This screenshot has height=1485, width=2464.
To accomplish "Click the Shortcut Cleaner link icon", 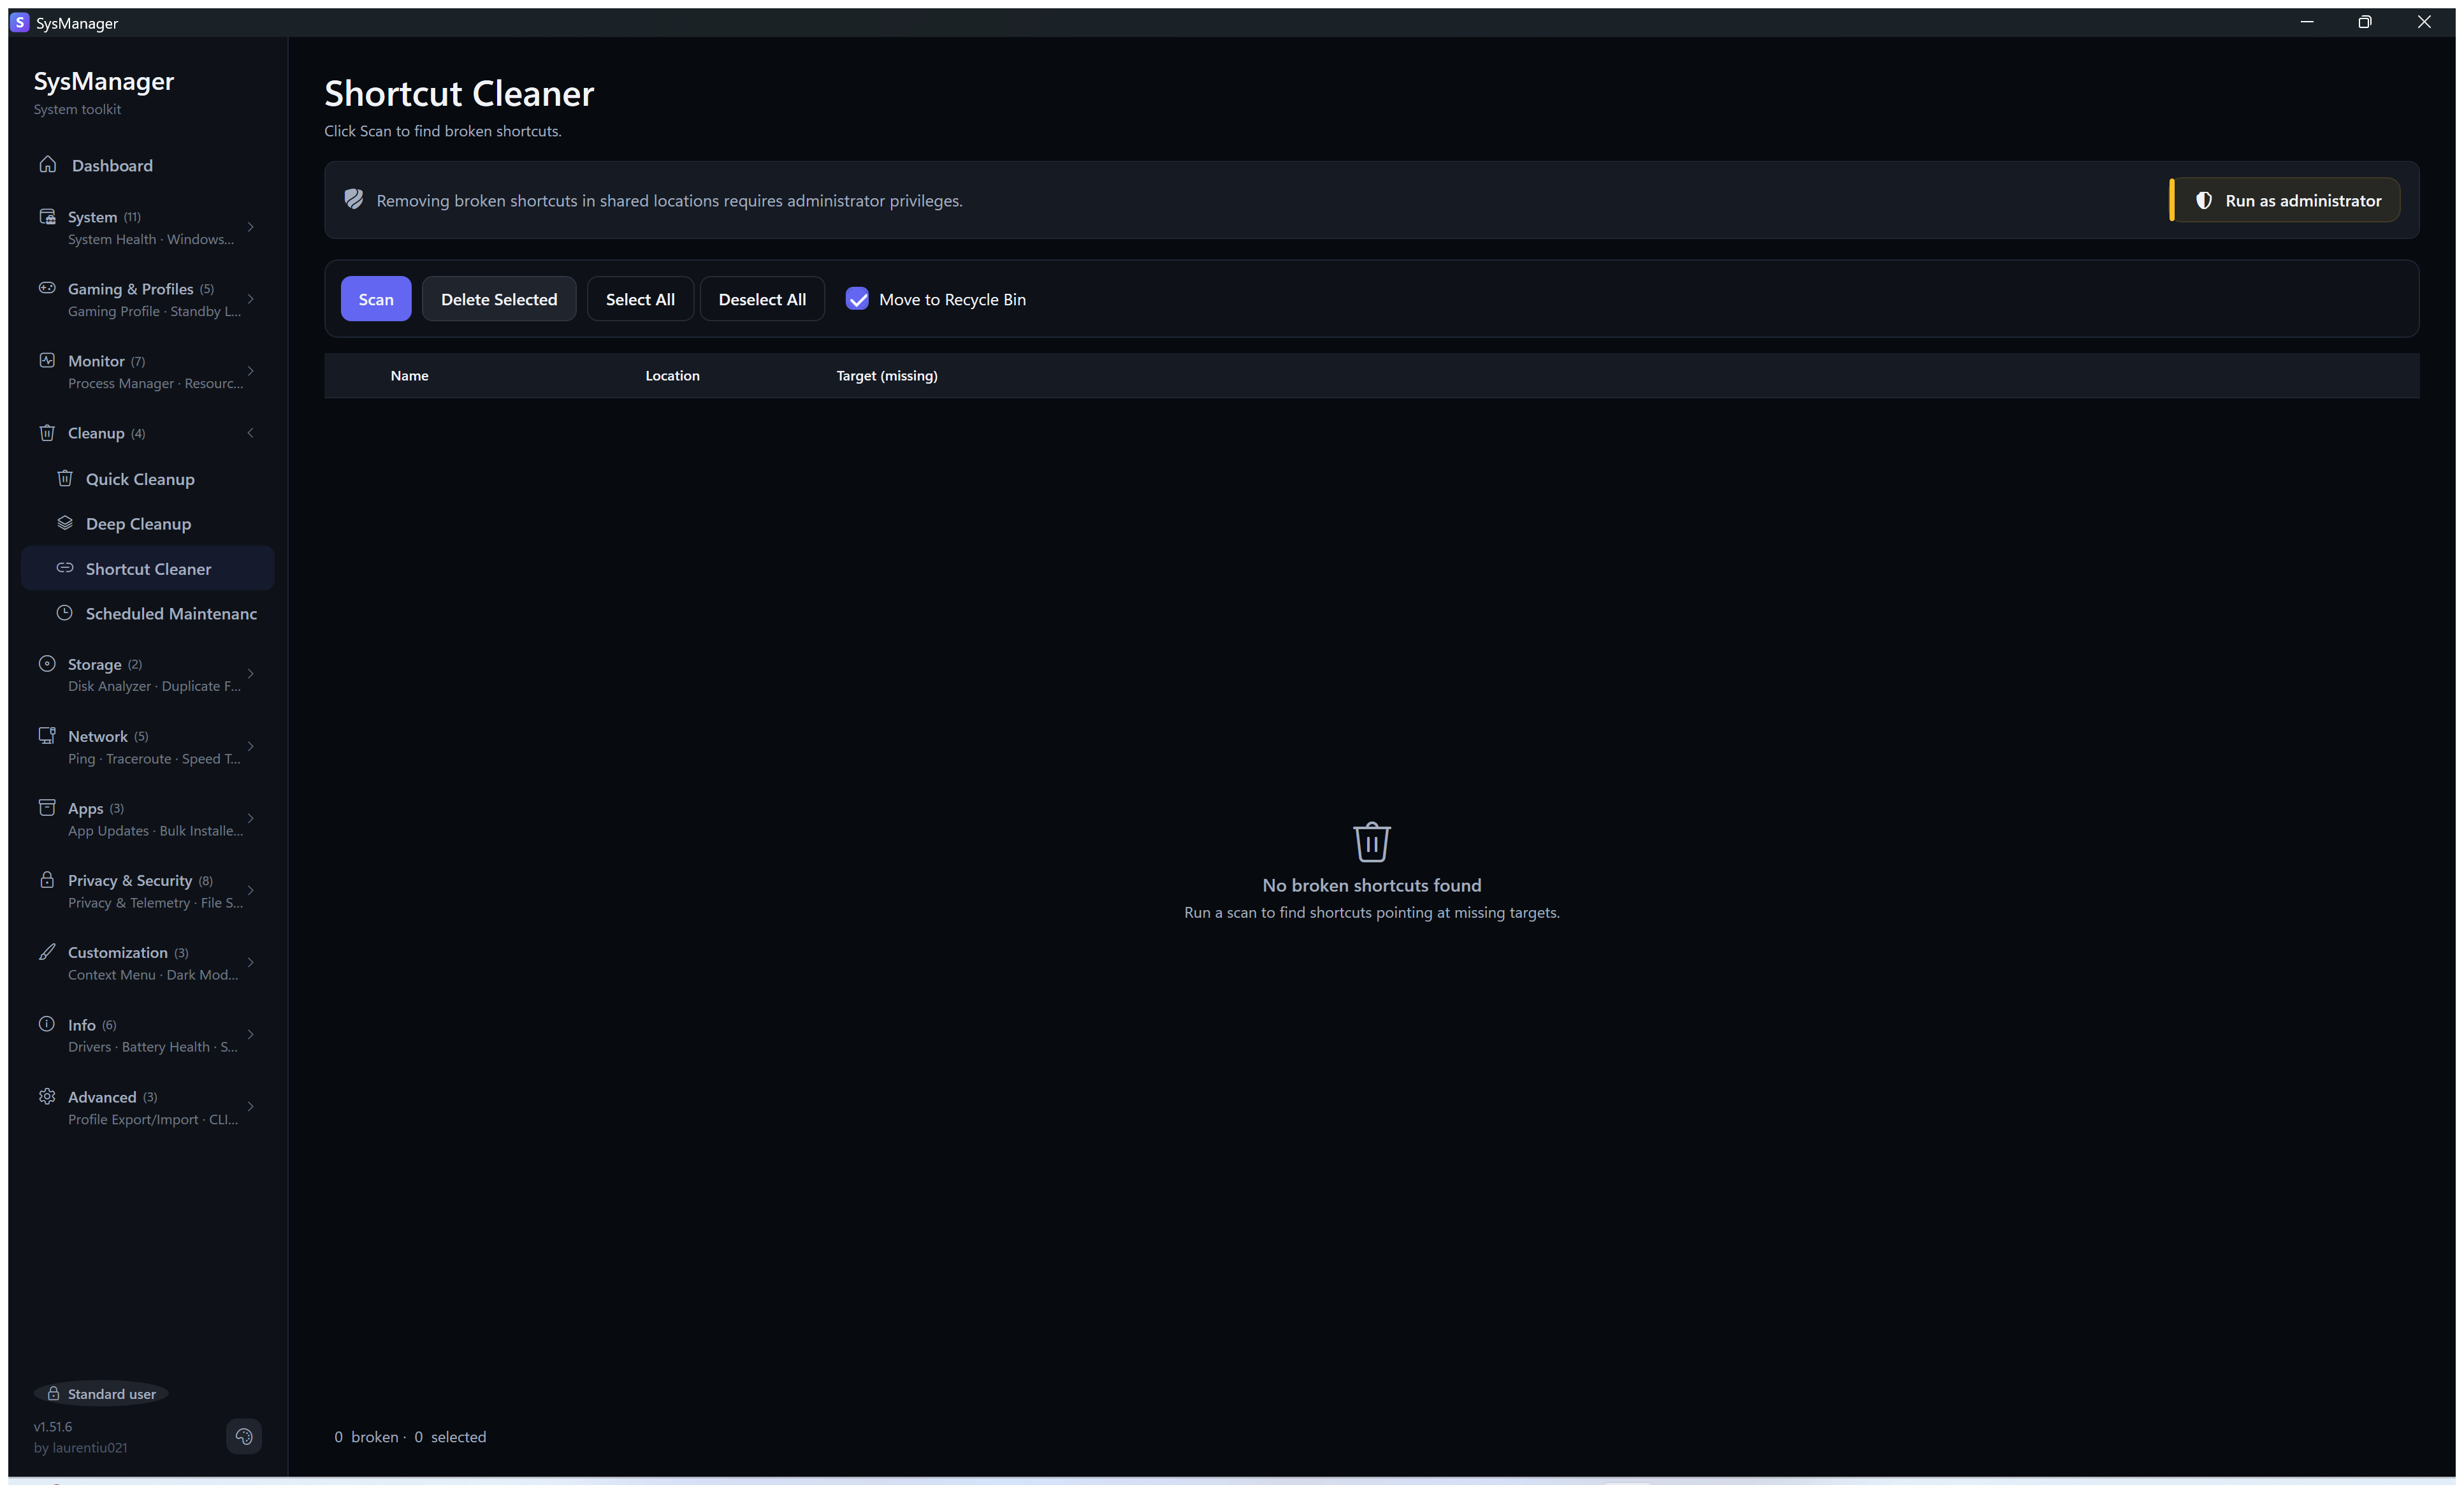I will (65, 568).
